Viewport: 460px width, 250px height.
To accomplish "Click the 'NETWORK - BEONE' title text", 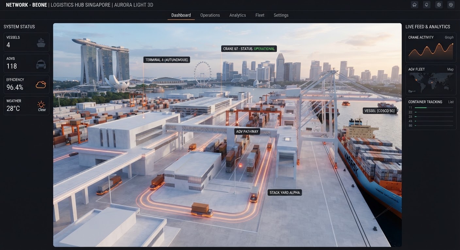I will click(x=26, y=5).
